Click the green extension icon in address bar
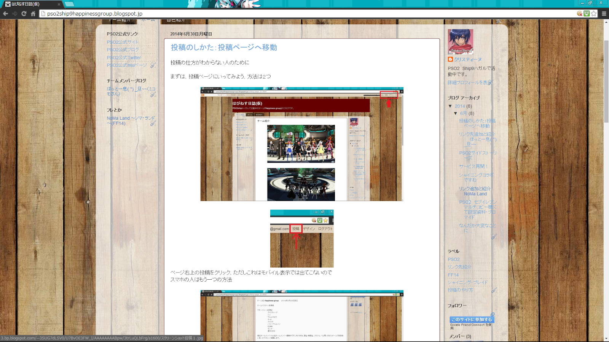 pyautogui.click(x=587, y=14)
